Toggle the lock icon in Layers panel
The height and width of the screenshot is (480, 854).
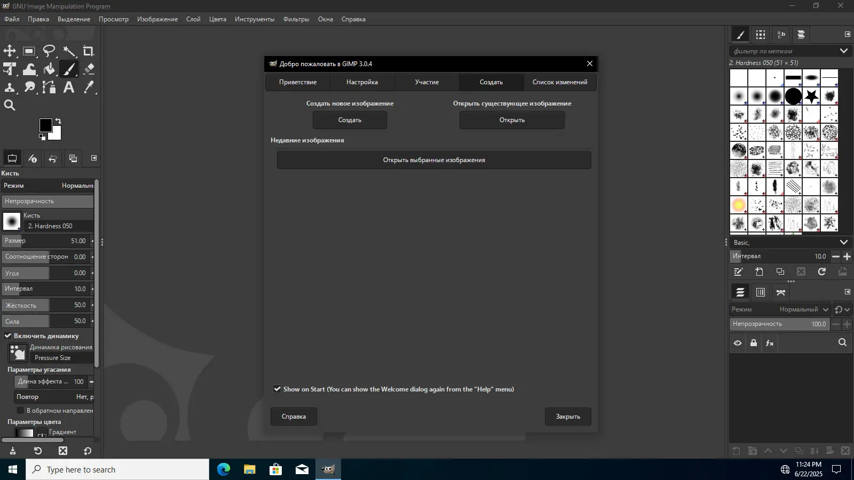click(x=754, y=343)
